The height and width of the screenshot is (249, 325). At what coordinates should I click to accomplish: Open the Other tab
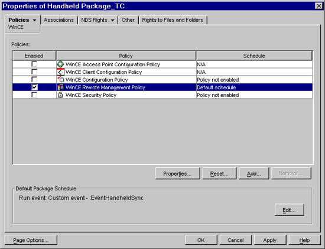128,20
